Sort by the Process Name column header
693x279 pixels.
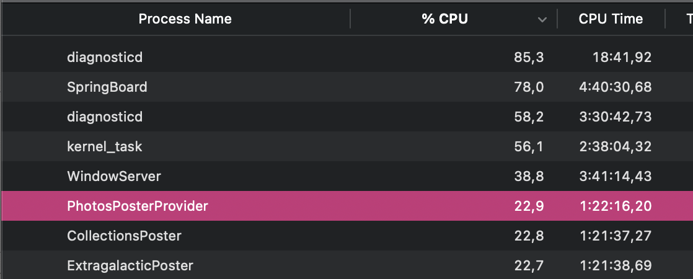185,19
